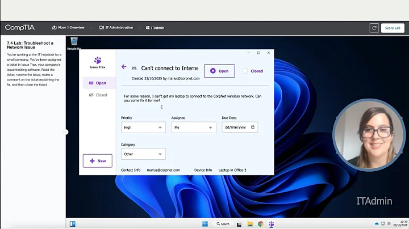Viewport: 409px width, 229px height.
Task: Collapse the lab instructions panel handle
Action: tap(66, 132)
